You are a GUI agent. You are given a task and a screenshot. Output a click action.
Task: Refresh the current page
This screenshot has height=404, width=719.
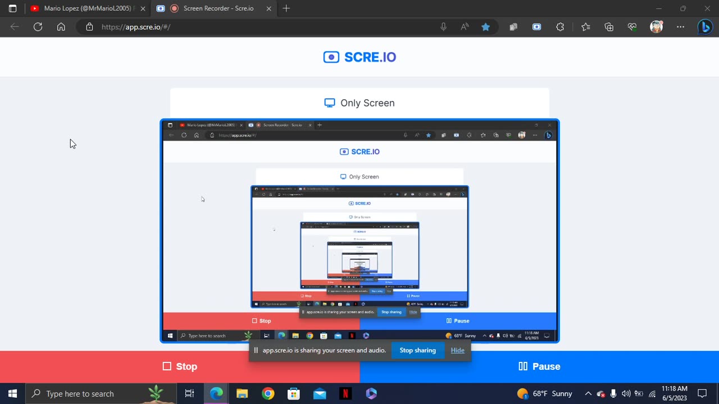coord(38,26)
